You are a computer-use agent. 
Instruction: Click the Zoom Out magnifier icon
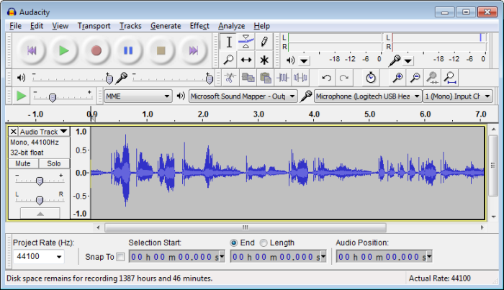coord(415,78)
